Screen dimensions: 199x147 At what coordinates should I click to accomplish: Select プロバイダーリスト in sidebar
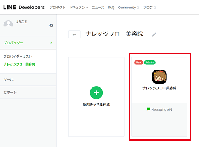pyautogui.click(x=18, y=56)
